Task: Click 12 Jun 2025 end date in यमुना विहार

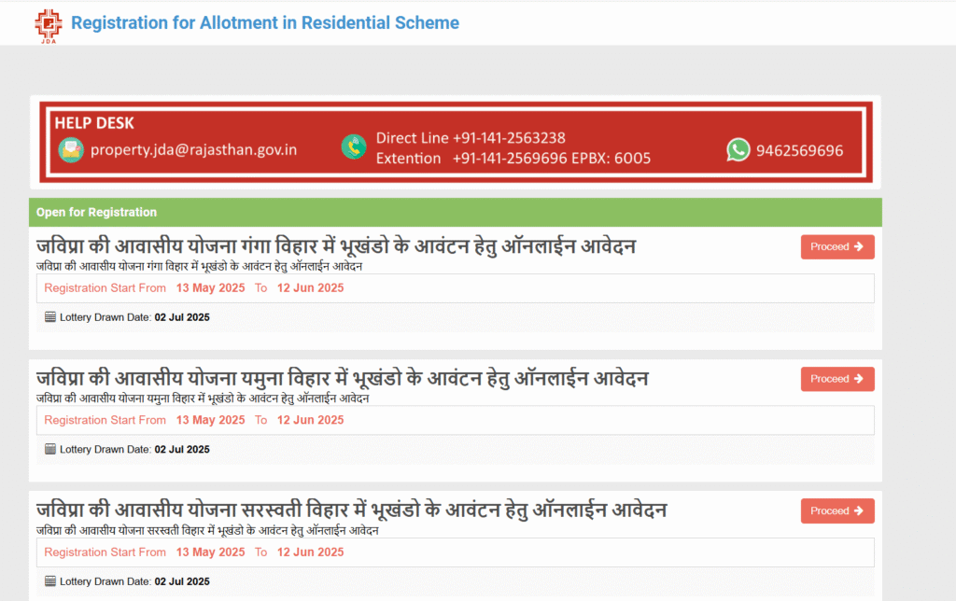Action: 310,420
